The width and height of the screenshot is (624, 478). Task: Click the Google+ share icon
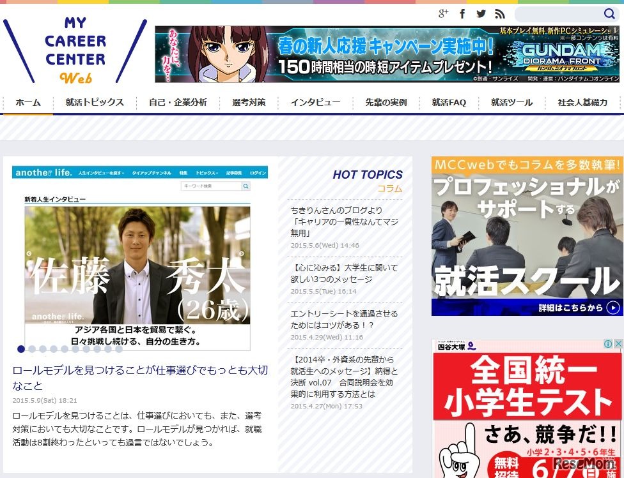pos(444,13)
